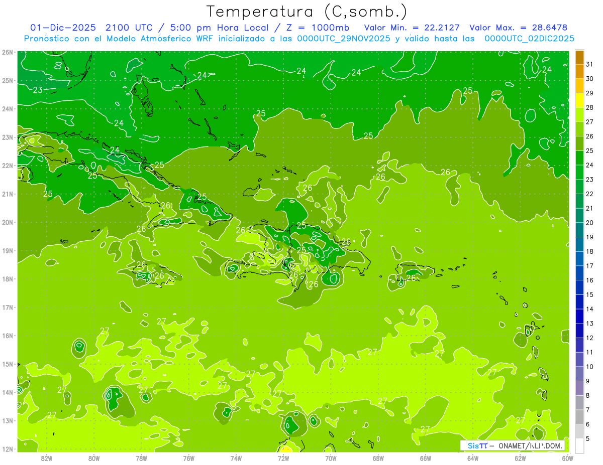Click the legend value 10
Screen dimensions: 603x465
(590, 367)
